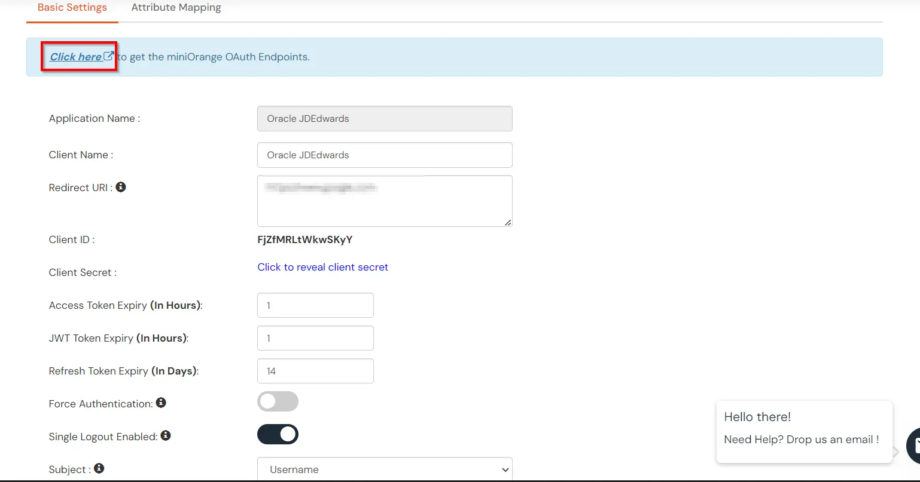Click the Force Authentication info icon
920x482 pixels.
160,403
